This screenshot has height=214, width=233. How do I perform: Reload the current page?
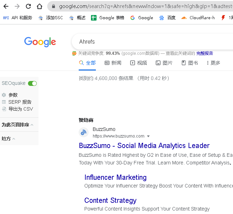click(28, 6)
